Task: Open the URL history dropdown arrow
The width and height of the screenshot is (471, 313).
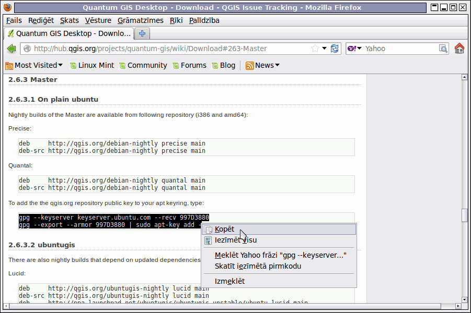Action: [x=325, y=49]
